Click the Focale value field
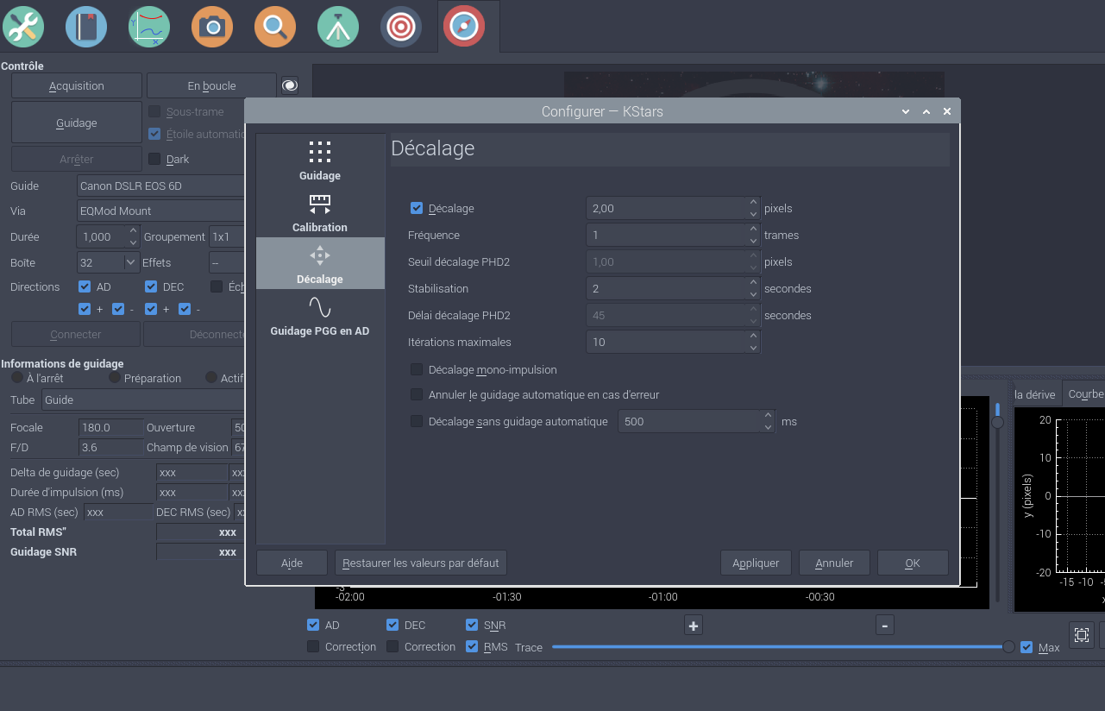The image size is (1105, 711). 111,427
